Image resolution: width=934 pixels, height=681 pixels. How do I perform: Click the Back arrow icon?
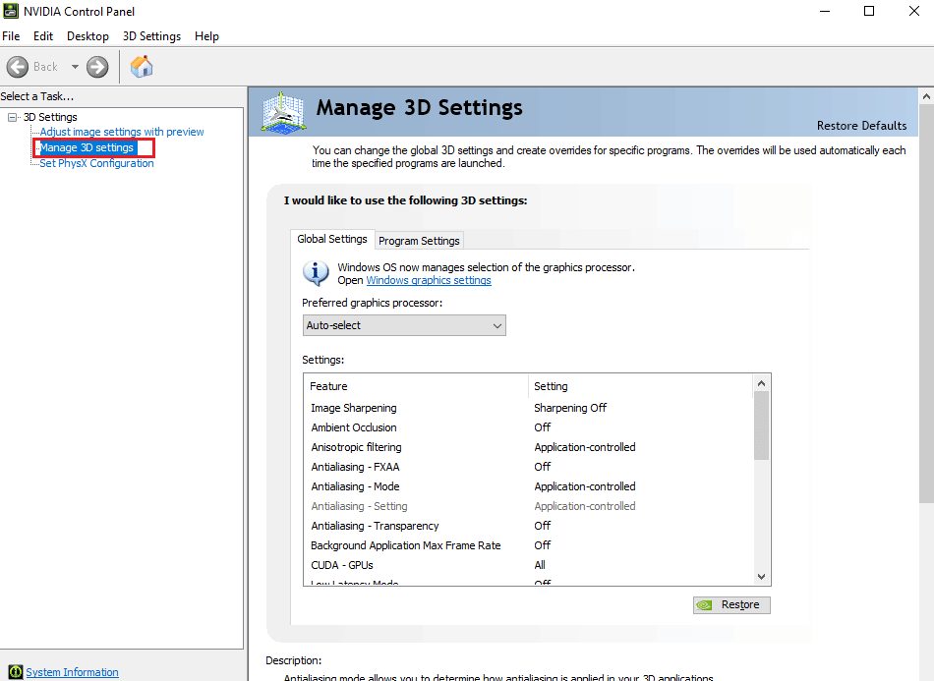[x=18, y=67]
